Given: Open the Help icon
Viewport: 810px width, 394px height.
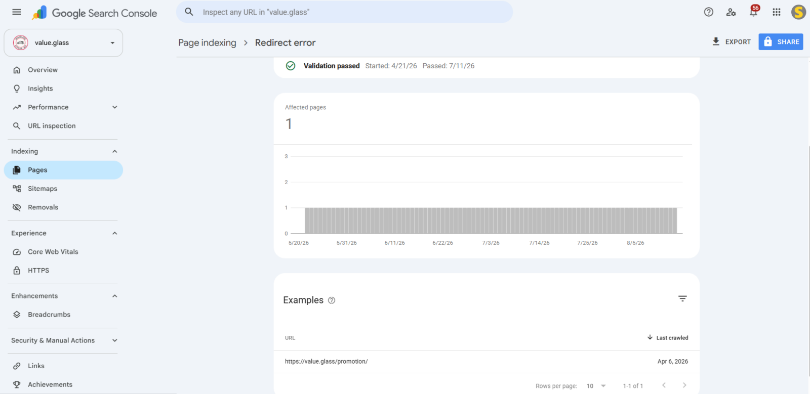Looking at the screenshot, I should (709, 12).
